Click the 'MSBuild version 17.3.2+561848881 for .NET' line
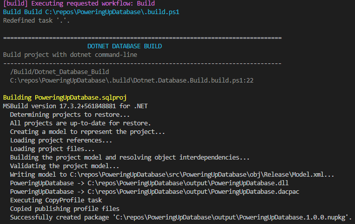Screen dimensions: 355x224 click(x=75, y=106)
